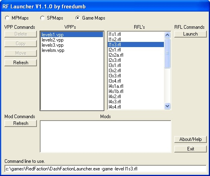Select l2s1.rfl in the RFL list
Screen dimensions: 210x176
(x=136, y=50)
